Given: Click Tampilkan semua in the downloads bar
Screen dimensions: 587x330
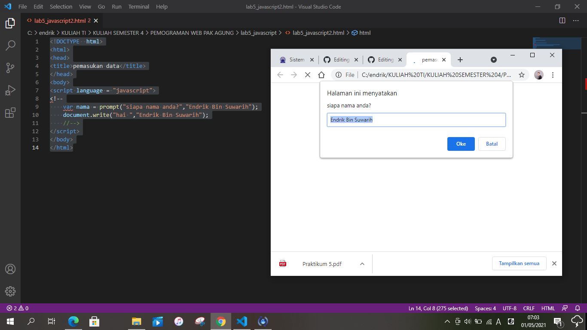Looking at the screenshot, I should (x=519, y=263).
